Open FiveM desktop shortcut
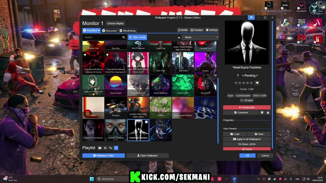326x183 pixels. click(x=318, y=24)
